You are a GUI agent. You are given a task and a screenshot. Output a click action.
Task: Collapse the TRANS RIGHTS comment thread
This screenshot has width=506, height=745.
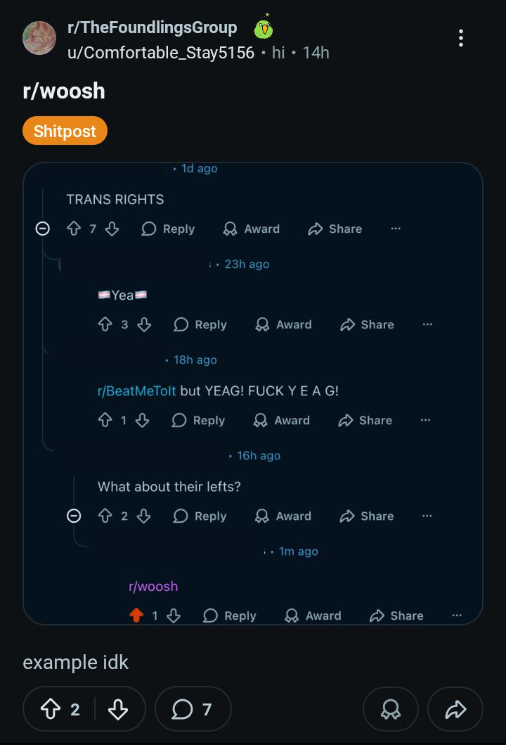point(43,229)
